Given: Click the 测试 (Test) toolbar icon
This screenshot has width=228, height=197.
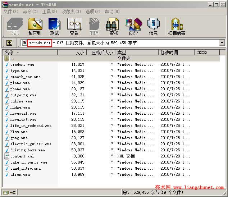Looking at the screenshot, I should [x=54, y=27].
